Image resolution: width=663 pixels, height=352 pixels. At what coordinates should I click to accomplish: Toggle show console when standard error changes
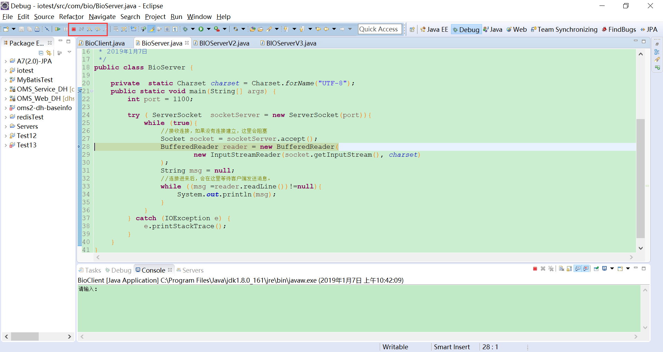(586, 268)
